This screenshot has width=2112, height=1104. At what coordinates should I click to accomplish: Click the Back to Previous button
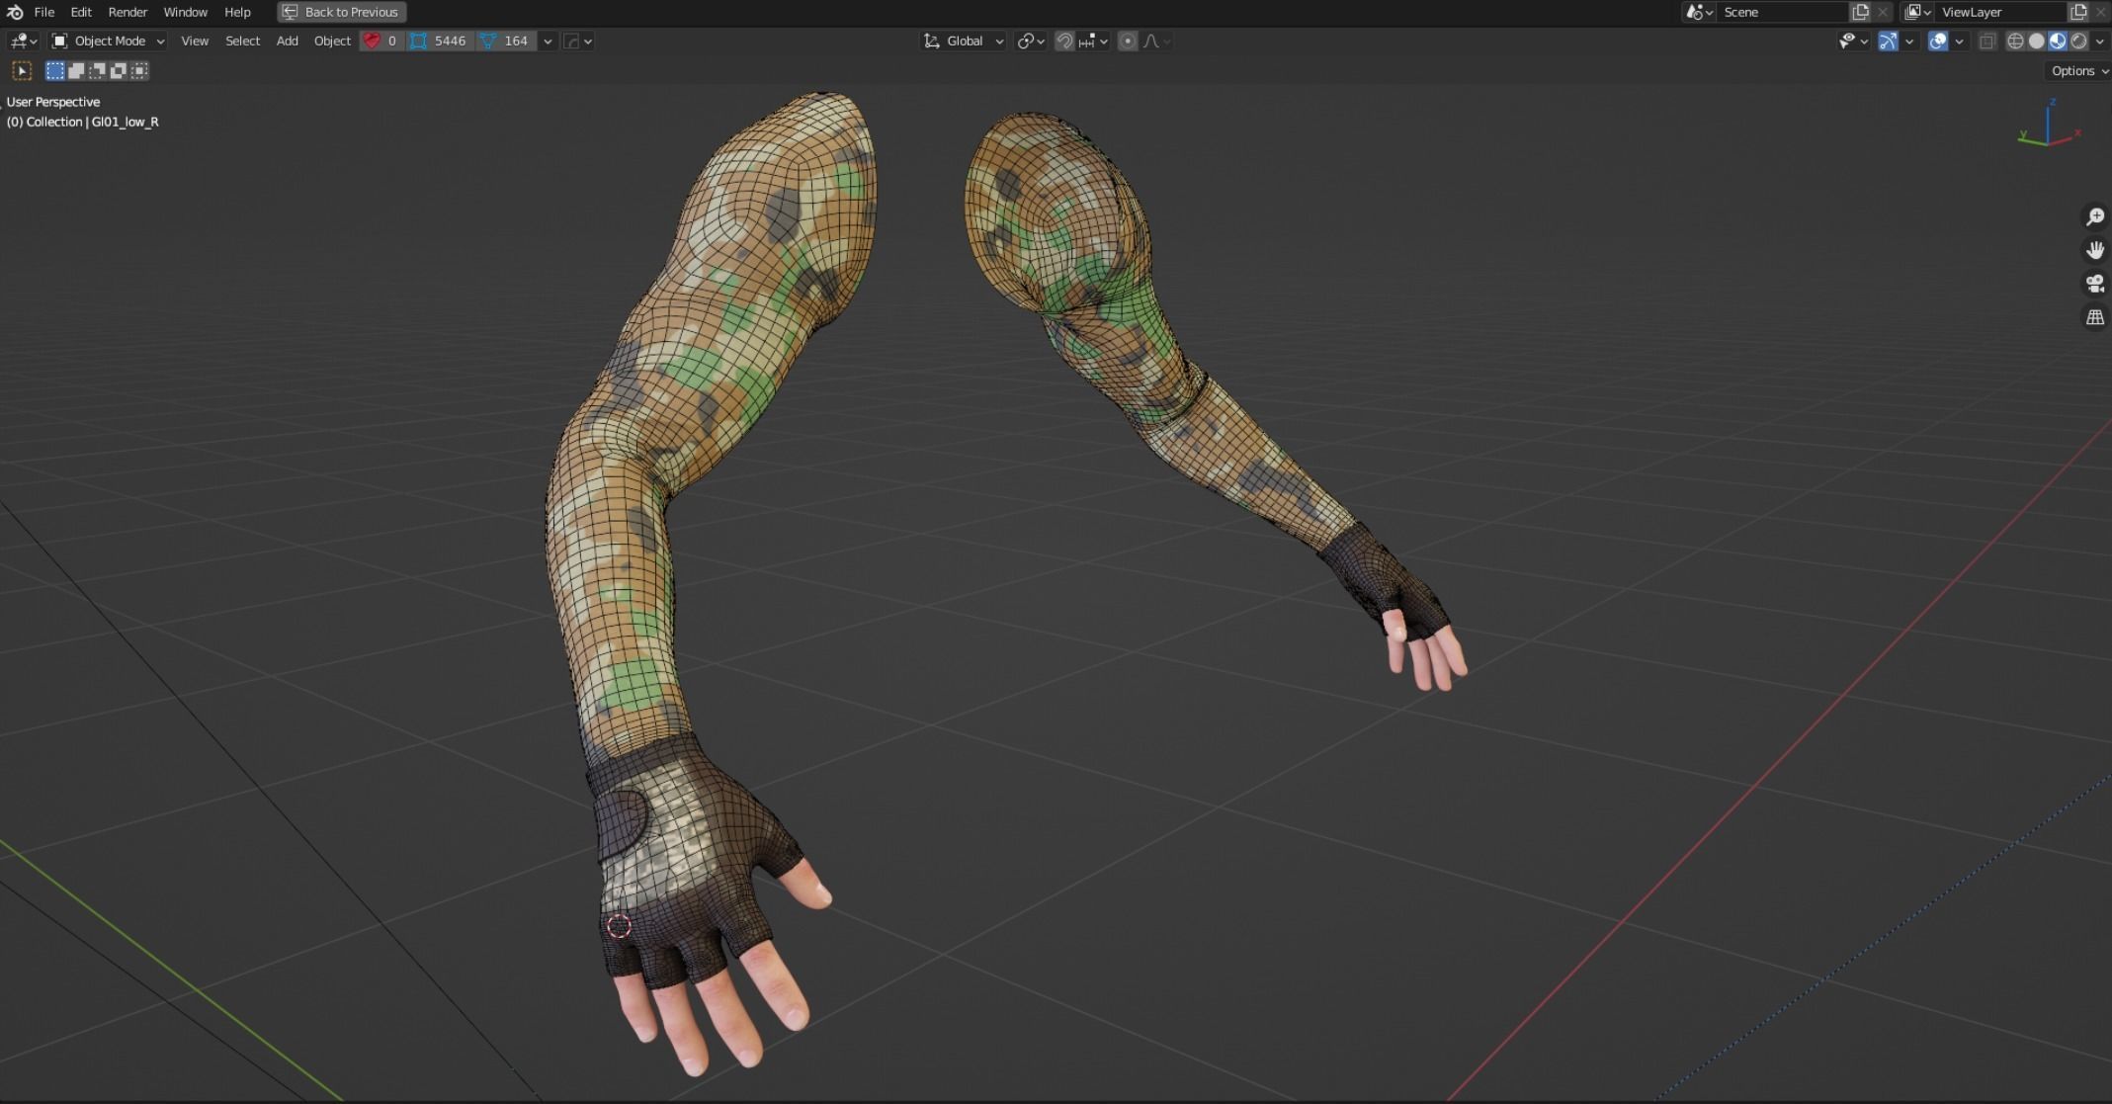pyautogui.click(x=342, y=12)
